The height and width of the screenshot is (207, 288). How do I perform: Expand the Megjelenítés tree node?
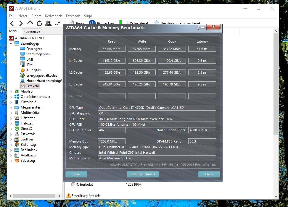pyautogui.click(x=11, y=107)
